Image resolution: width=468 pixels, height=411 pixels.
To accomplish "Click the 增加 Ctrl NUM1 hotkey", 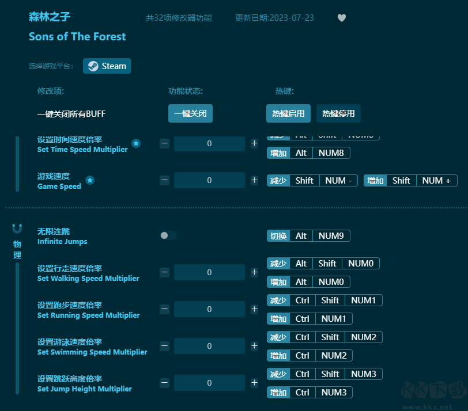I will click(x=310, y=318).
